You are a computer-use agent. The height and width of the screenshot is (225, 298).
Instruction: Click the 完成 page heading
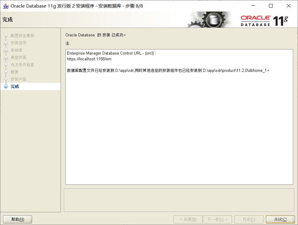[x=7, y=20]
